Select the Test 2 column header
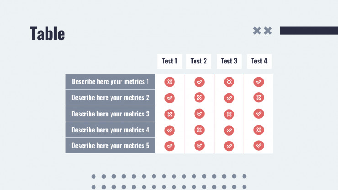This screenshot has width=338, height=190. click(199, 61)
